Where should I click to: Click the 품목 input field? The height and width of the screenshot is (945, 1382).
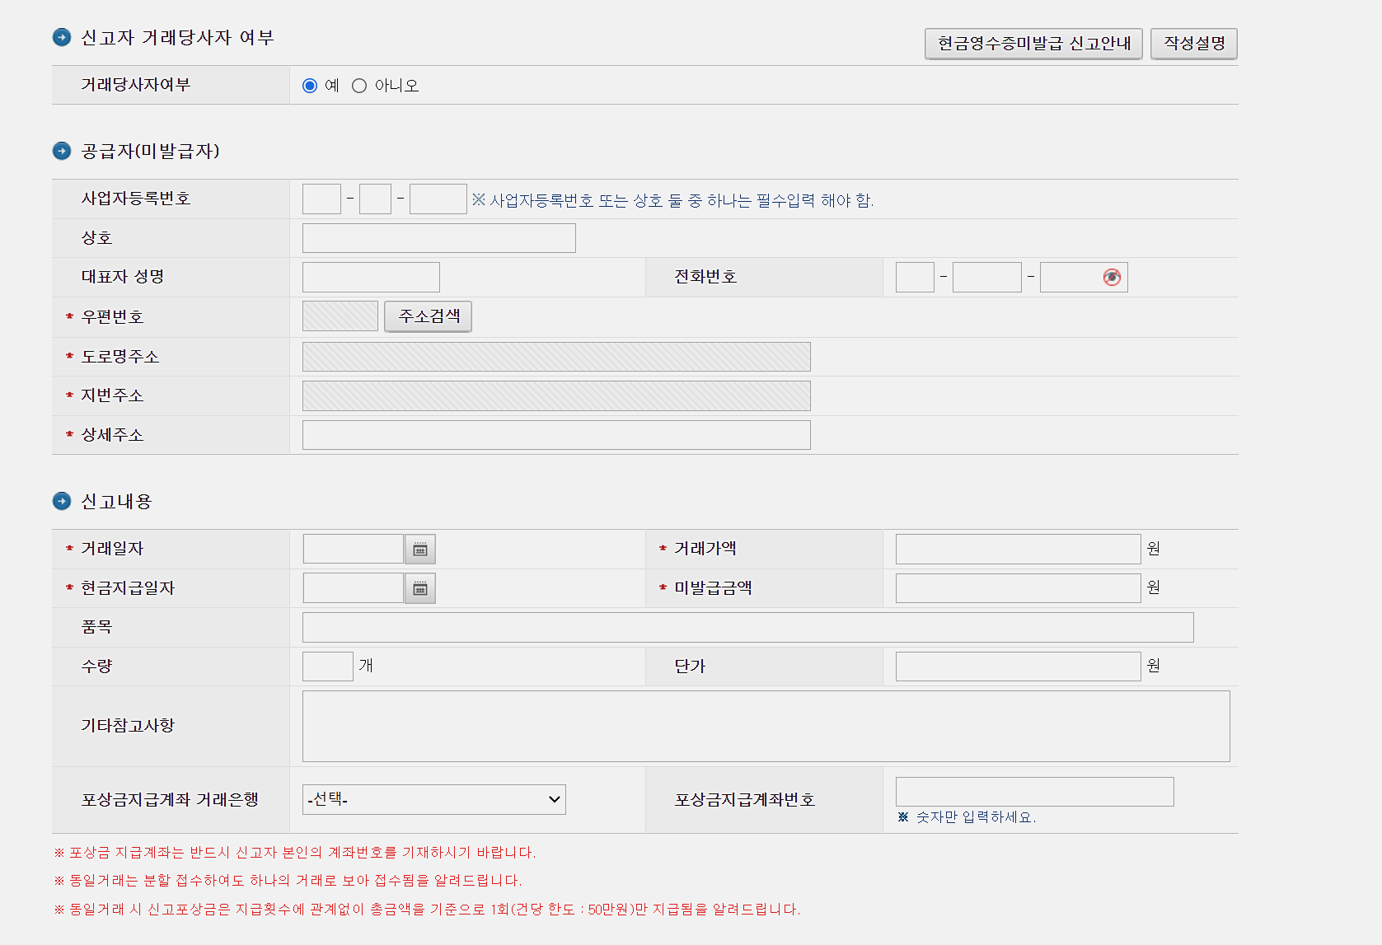(x=748, y=627)
